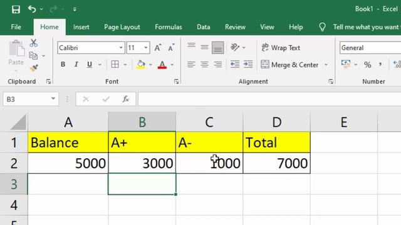This screenshot has height=225, width=401.
Task: Expand the font color palette arrow
Action: (172, 65)
